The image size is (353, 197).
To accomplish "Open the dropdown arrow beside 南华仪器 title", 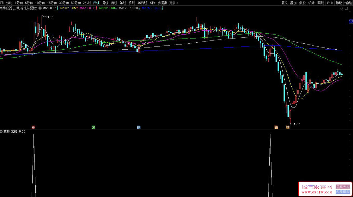I will [x=40, y=8].
